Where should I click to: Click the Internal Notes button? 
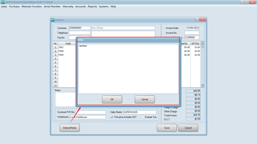coord(70,128)
